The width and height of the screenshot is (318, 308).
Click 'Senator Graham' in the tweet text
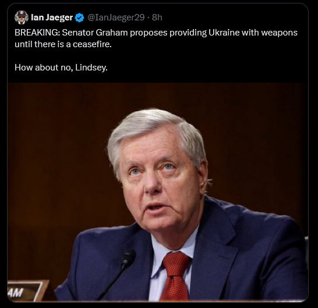click(x=95, y=33)
